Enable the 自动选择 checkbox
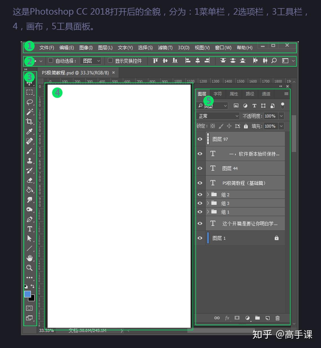The height and width of the screenshot is (348, 321). coord(51,60)
